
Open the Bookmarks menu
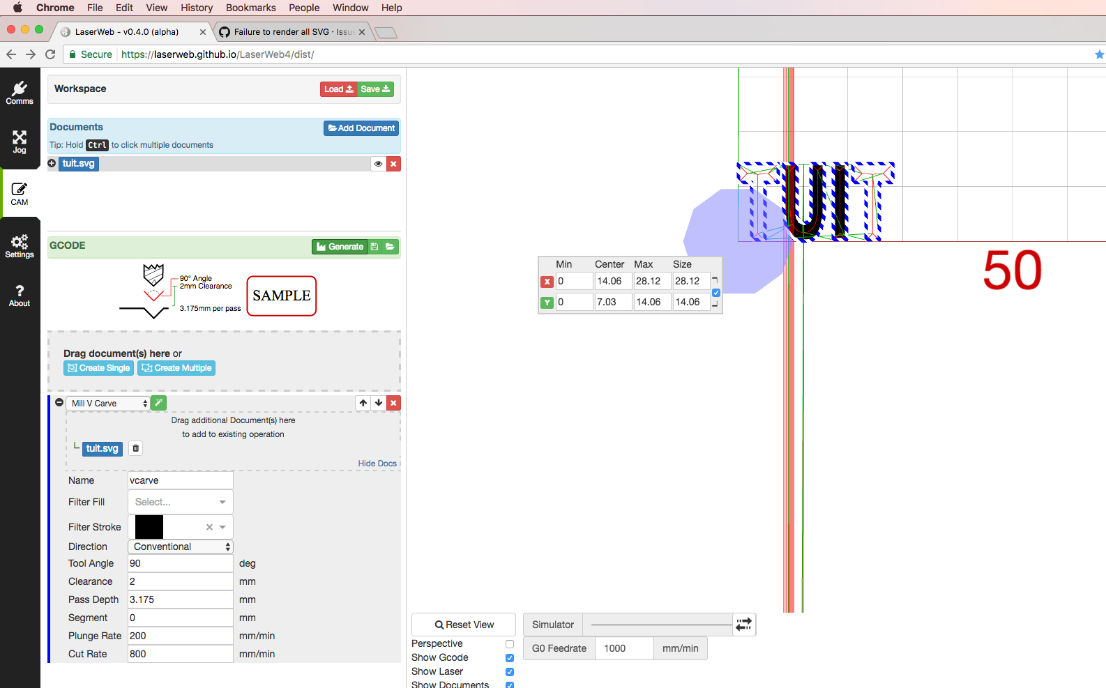coord(250,8)
